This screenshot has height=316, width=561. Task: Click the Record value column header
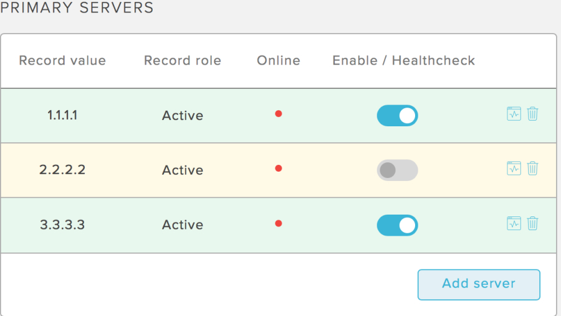click(62, 60)
